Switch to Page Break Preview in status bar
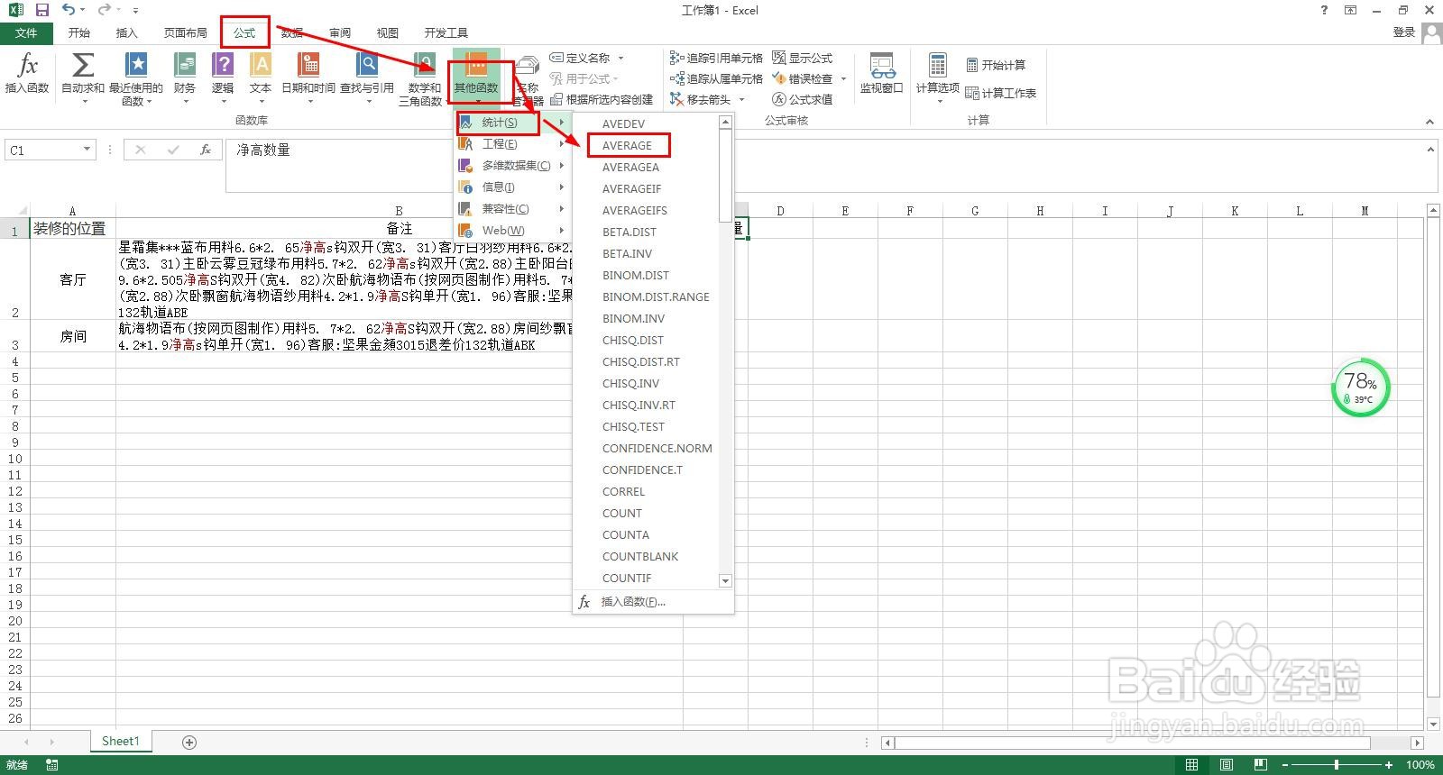Screen dimensions: 1443x775 coord(1260,765)
